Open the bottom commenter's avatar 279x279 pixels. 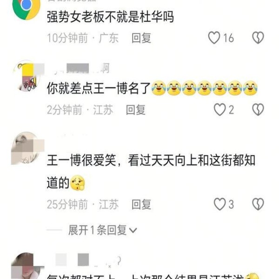[x=27, y=266]
